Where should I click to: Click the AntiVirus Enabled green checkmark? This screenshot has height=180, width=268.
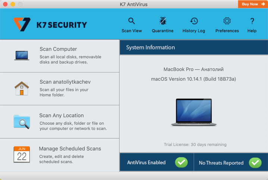click(181, 162)
